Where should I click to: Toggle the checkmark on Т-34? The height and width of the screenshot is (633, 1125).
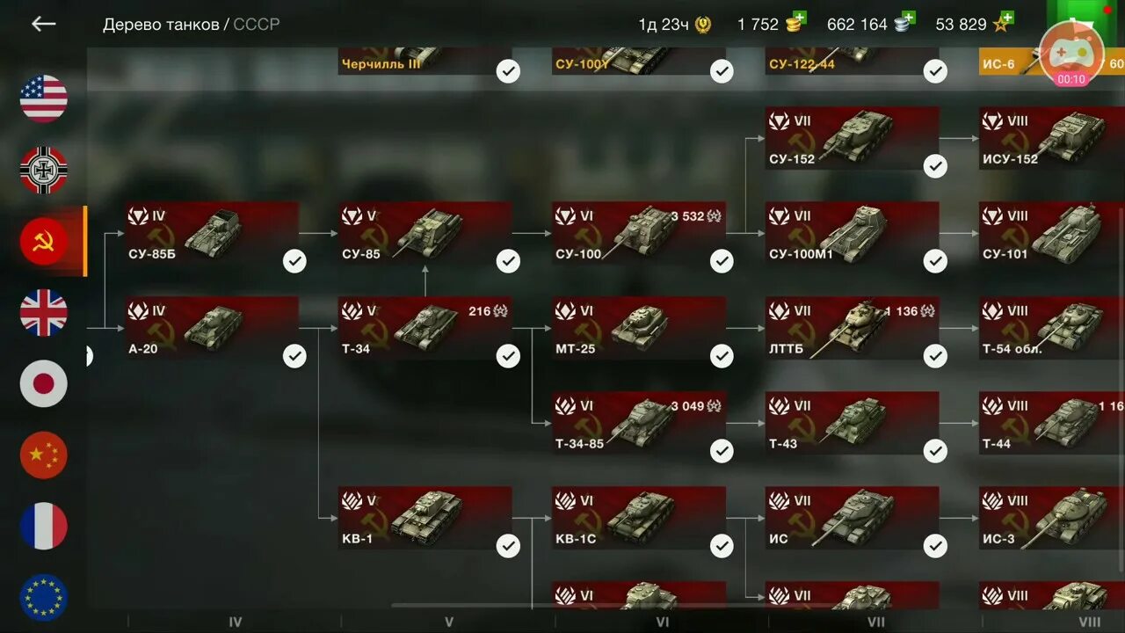[508, 356]
